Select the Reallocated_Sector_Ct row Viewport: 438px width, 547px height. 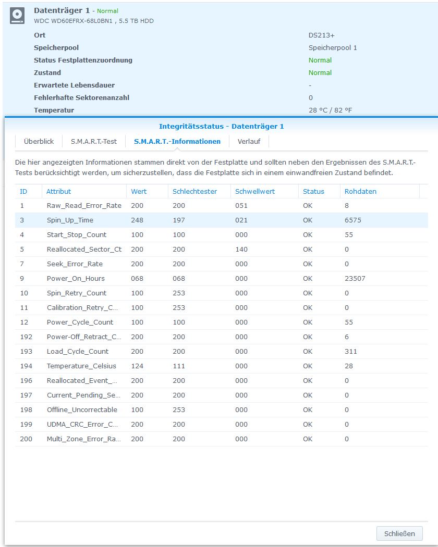click(x=222, y=250)
